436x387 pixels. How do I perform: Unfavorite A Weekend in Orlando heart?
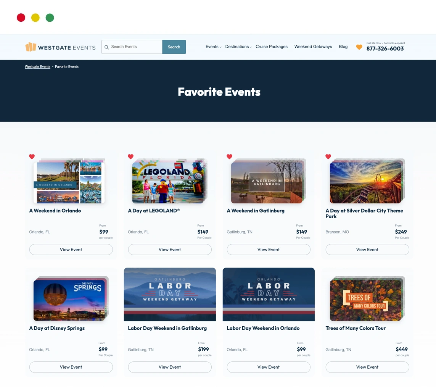[x=32, y=156]
